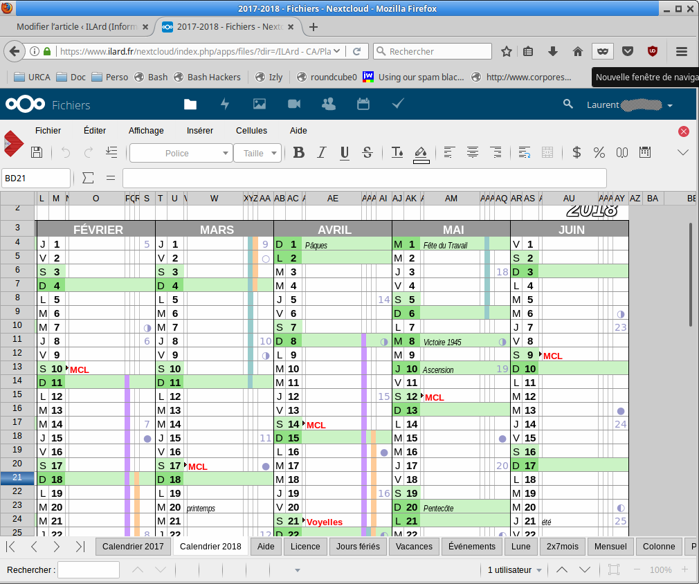Toggle Strikethrough formatting
Screen dimensions: 699x584
point(367,152)
